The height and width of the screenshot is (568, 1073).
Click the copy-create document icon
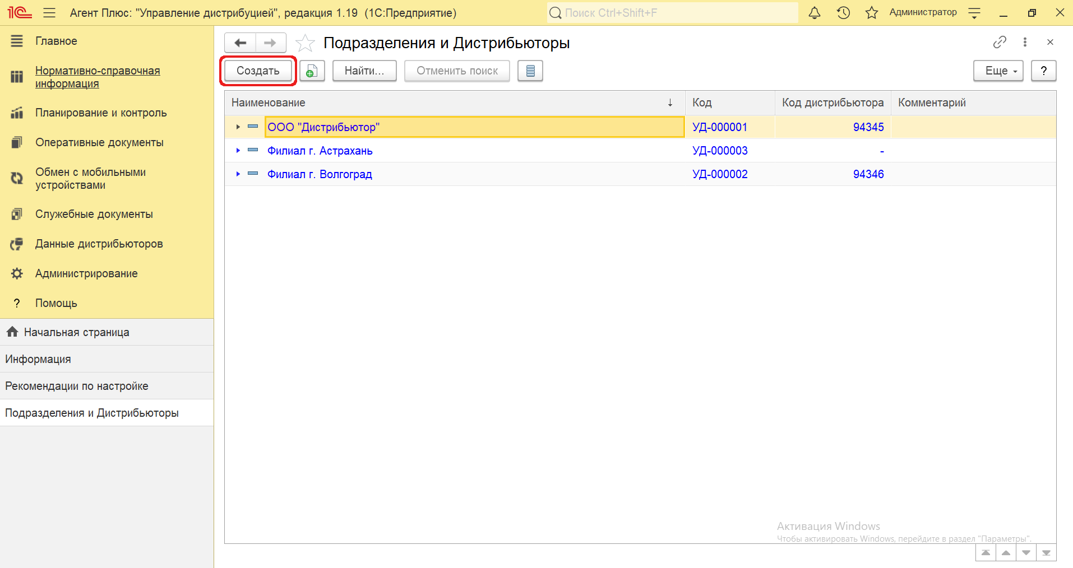[x=312, y=71]
